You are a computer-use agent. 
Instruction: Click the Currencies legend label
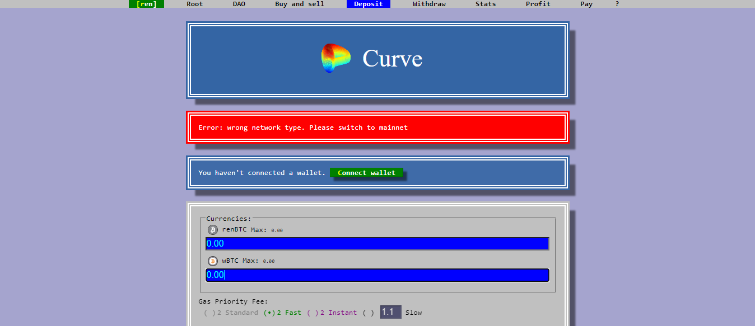[229, 219]
